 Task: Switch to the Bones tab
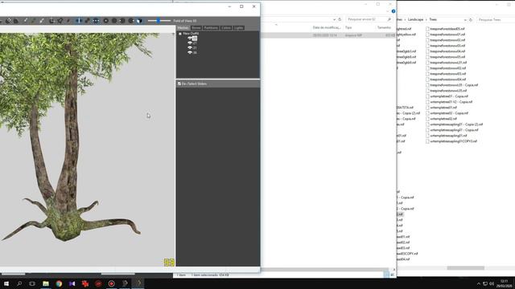coord(196,28)
